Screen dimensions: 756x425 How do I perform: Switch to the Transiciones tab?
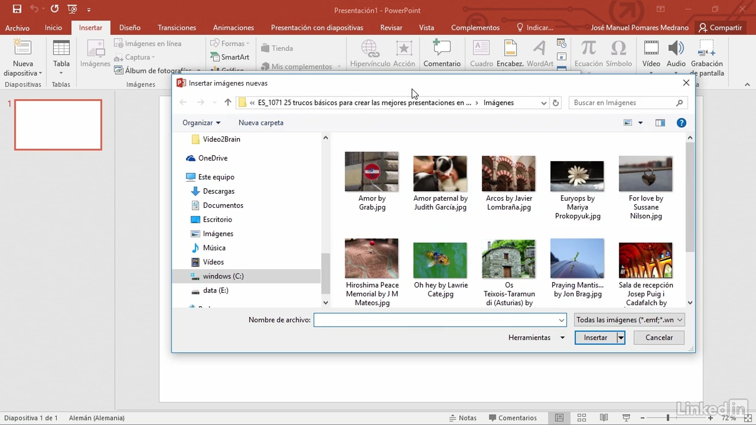177,28
